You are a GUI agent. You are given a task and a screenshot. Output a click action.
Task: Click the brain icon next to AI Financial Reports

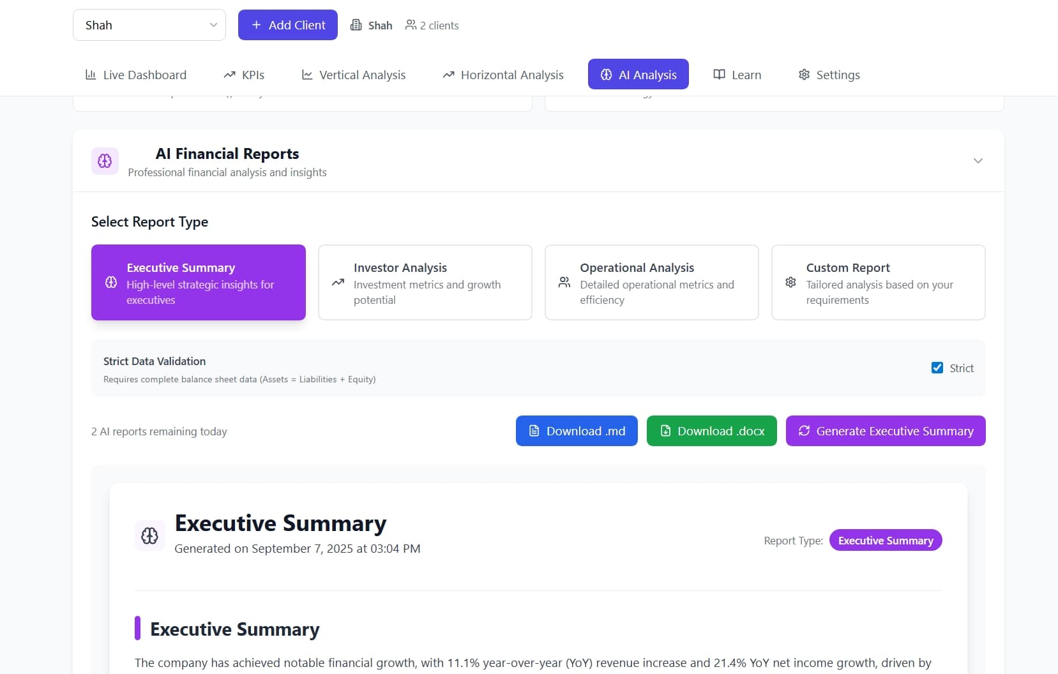[x=105, y=161]
